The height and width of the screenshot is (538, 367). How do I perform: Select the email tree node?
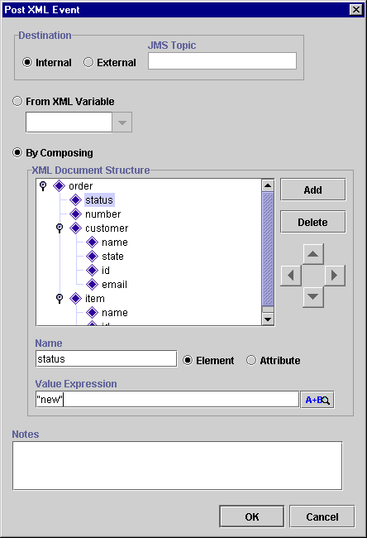(x=114, y=285)
